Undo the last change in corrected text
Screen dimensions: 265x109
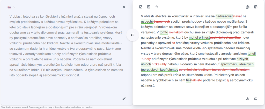[x=157, y=7]
